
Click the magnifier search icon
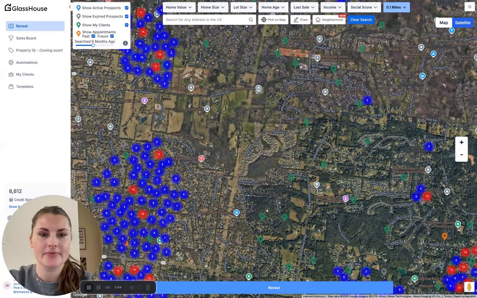click(251, 20)
